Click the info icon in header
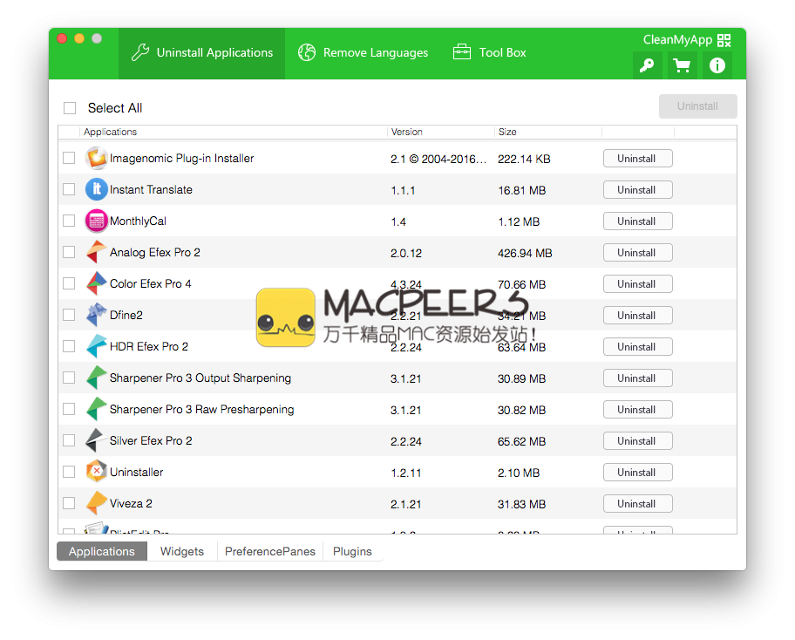This screenshot has height=640, width=795. tap(717, 65)
